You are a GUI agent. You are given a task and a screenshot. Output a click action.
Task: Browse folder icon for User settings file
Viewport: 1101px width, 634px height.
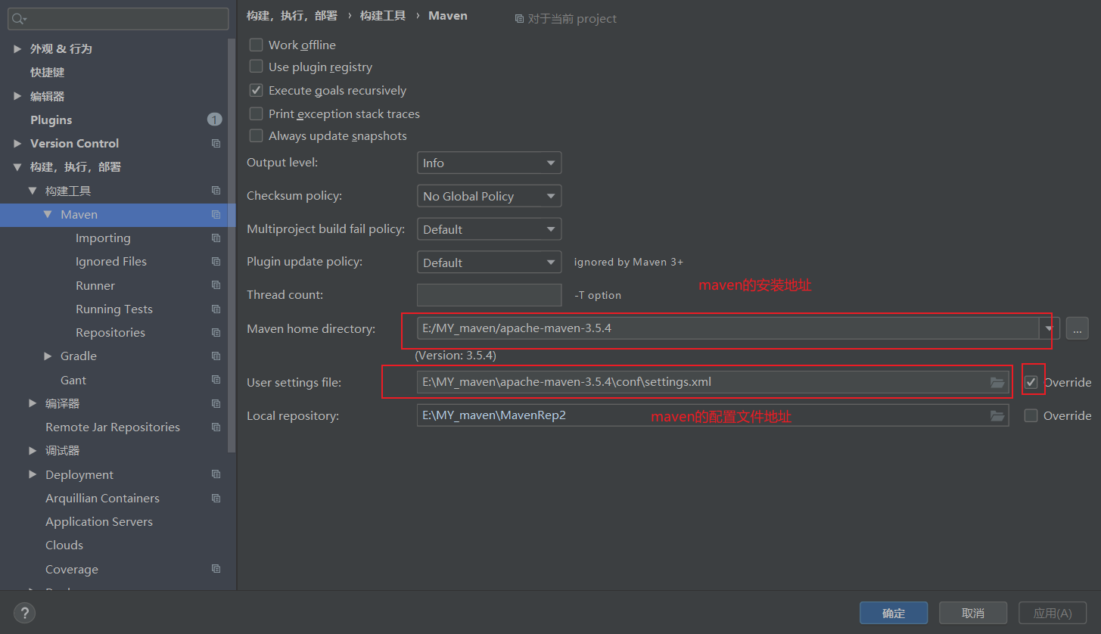point(997,383)
